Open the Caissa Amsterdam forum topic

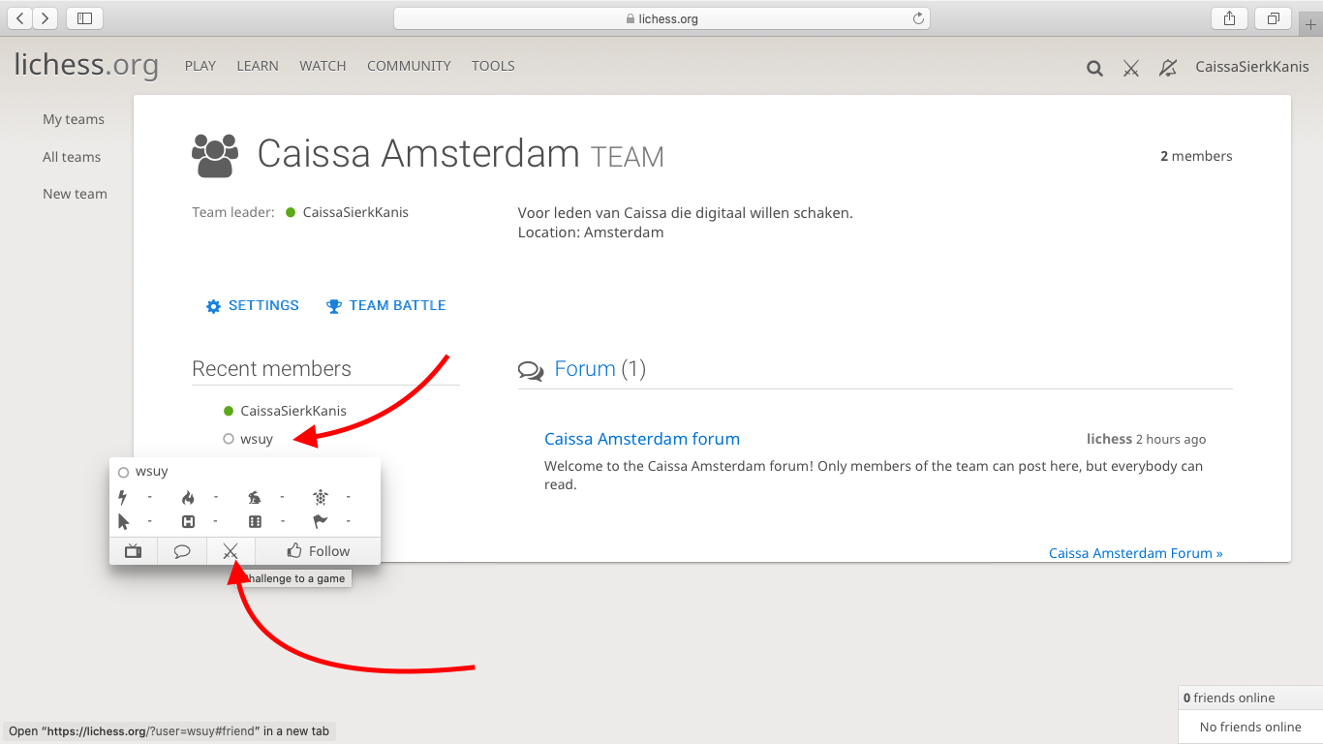point(642,439)
